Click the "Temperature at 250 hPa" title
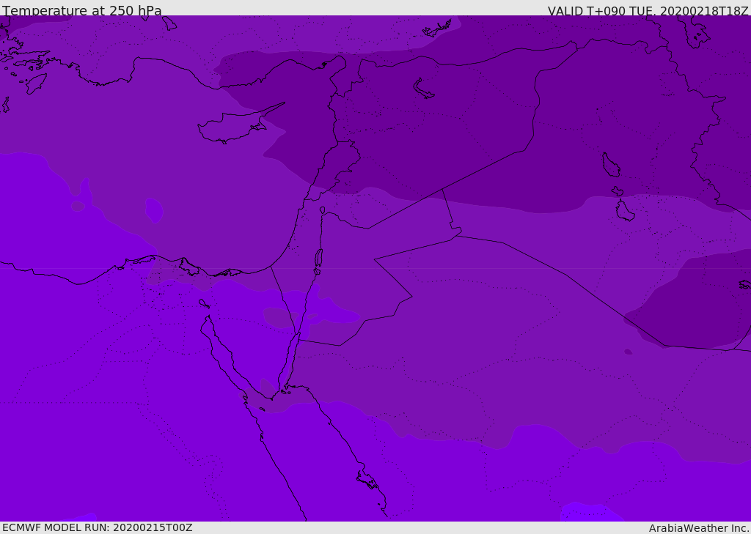This screenshot has width=751, height=534. [x=82, y=11]
